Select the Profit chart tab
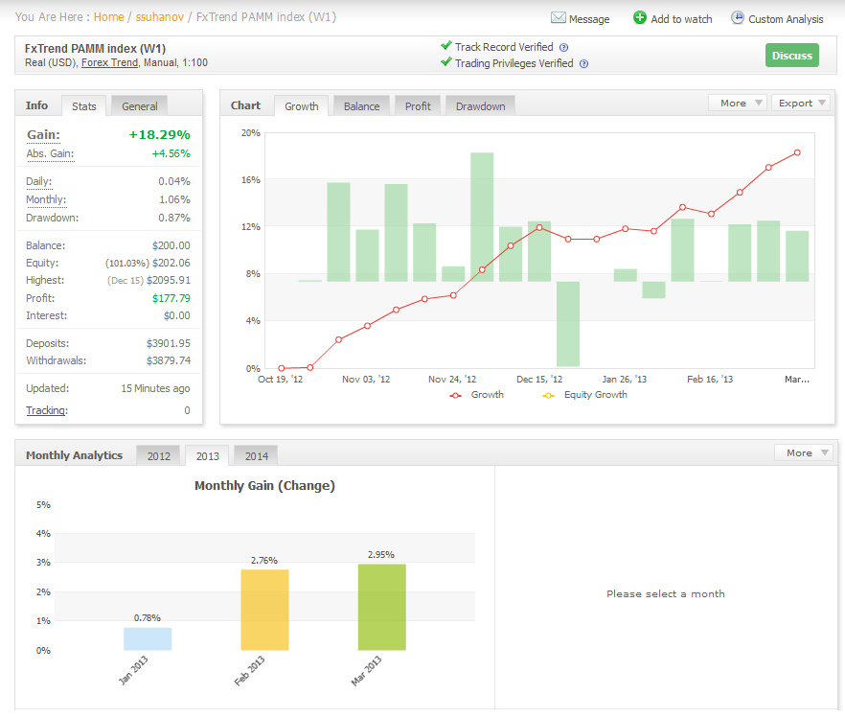Viewport: 845px width, 718px height. (x=418, y=106)
